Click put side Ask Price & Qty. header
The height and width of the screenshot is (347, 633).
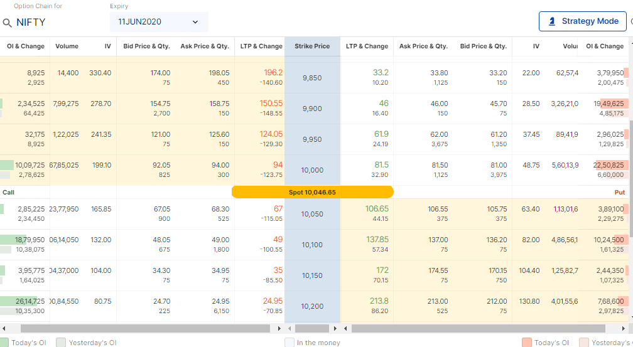(x=423, y=46)
